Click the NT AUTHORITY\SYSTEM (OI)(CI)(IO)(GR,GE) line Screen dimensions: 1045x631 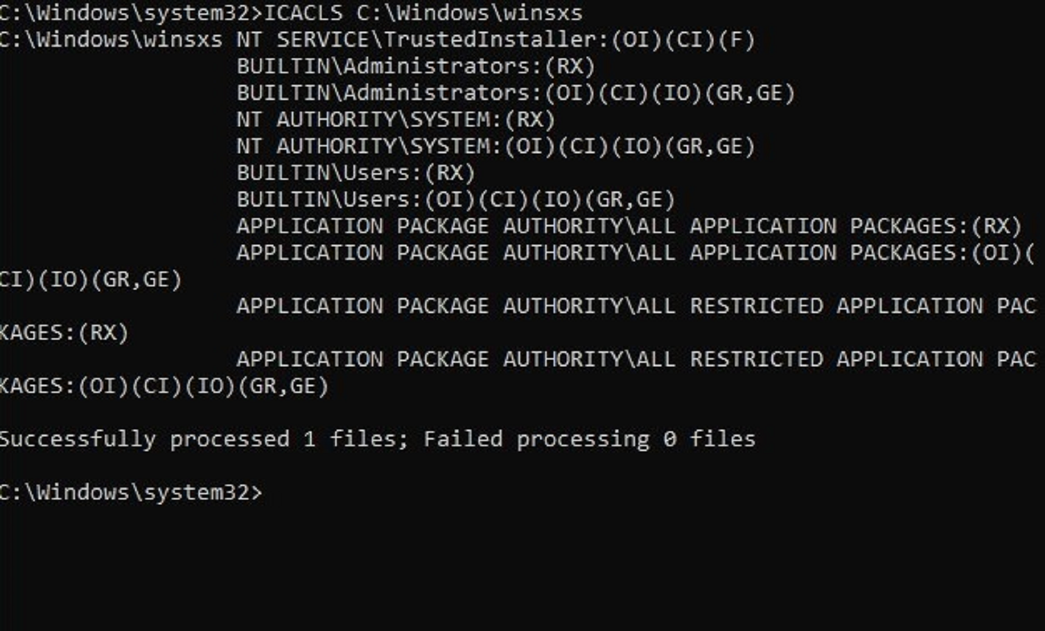pos(495,146)
